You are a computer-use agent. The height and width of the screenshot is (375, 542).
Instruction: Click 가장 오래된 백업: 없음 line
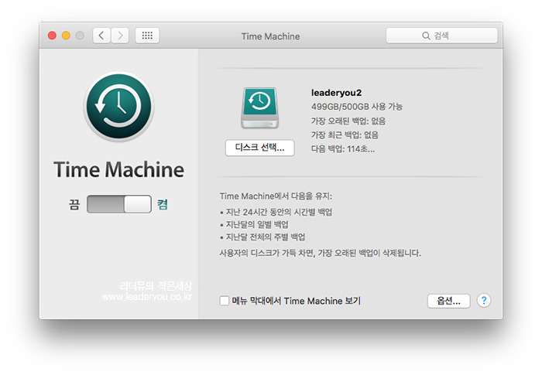click(348, 121)
